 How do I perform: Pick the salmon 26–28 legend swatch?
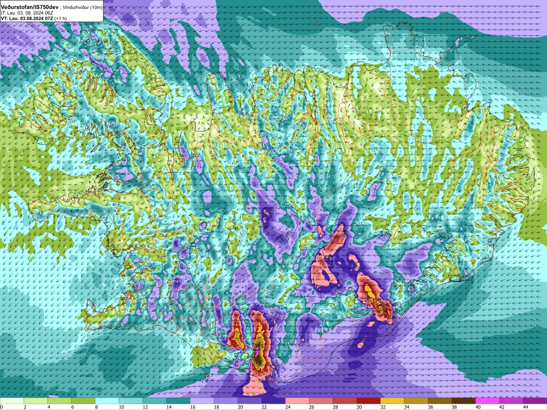click(321, 401)
